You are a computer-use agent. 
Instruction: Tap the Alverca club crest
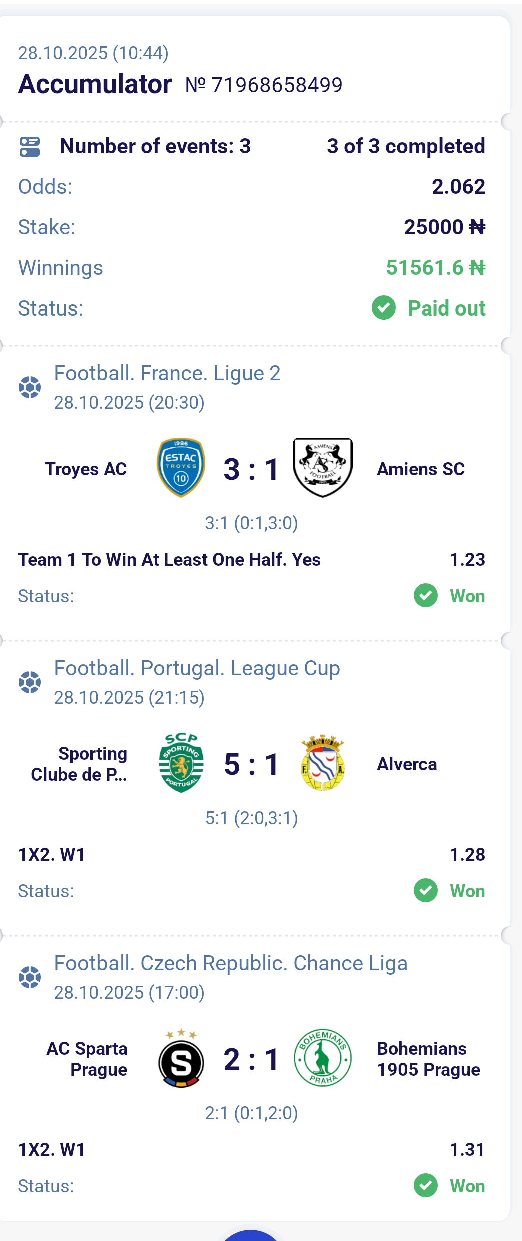[323, 763]
